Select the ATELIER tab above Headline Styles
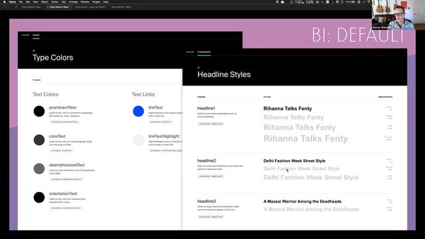Screen dimensions: 425x239 point(190,52)
